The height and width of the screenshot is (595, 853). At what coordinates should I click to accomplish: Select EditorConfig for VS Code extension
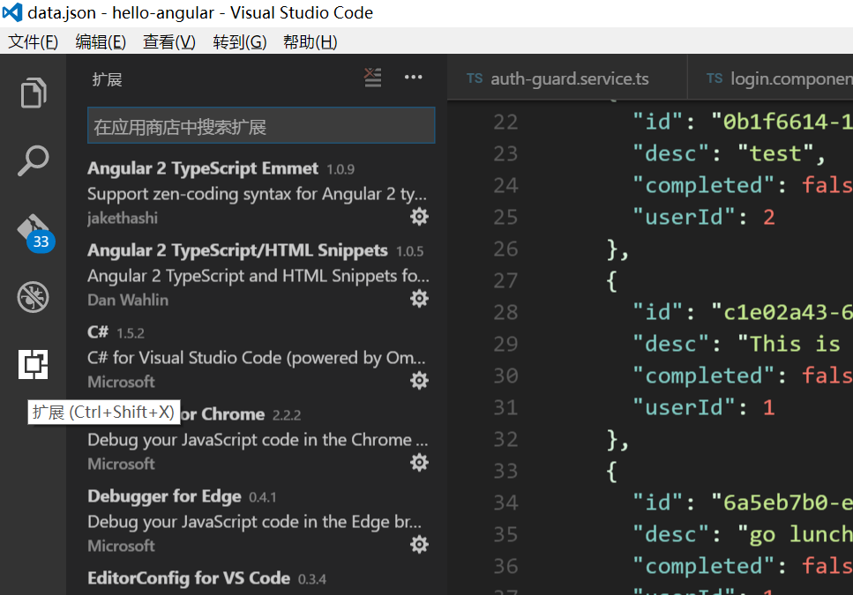(258, 580)
